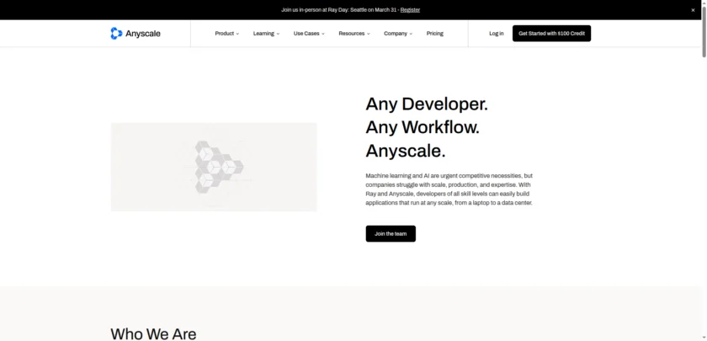
Task: Dismiss the Ray Day announcement banner
Action: pyautogui.click(x=693, y=10)
